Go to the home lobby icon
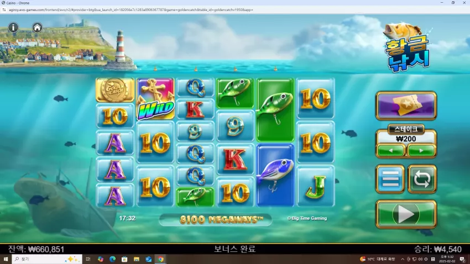 37,28
